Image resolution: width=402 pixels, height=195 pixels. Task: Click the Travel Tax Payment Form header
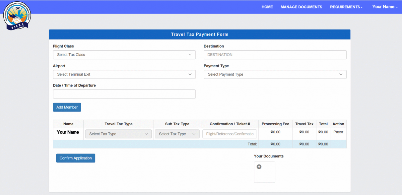pos(199,35)
